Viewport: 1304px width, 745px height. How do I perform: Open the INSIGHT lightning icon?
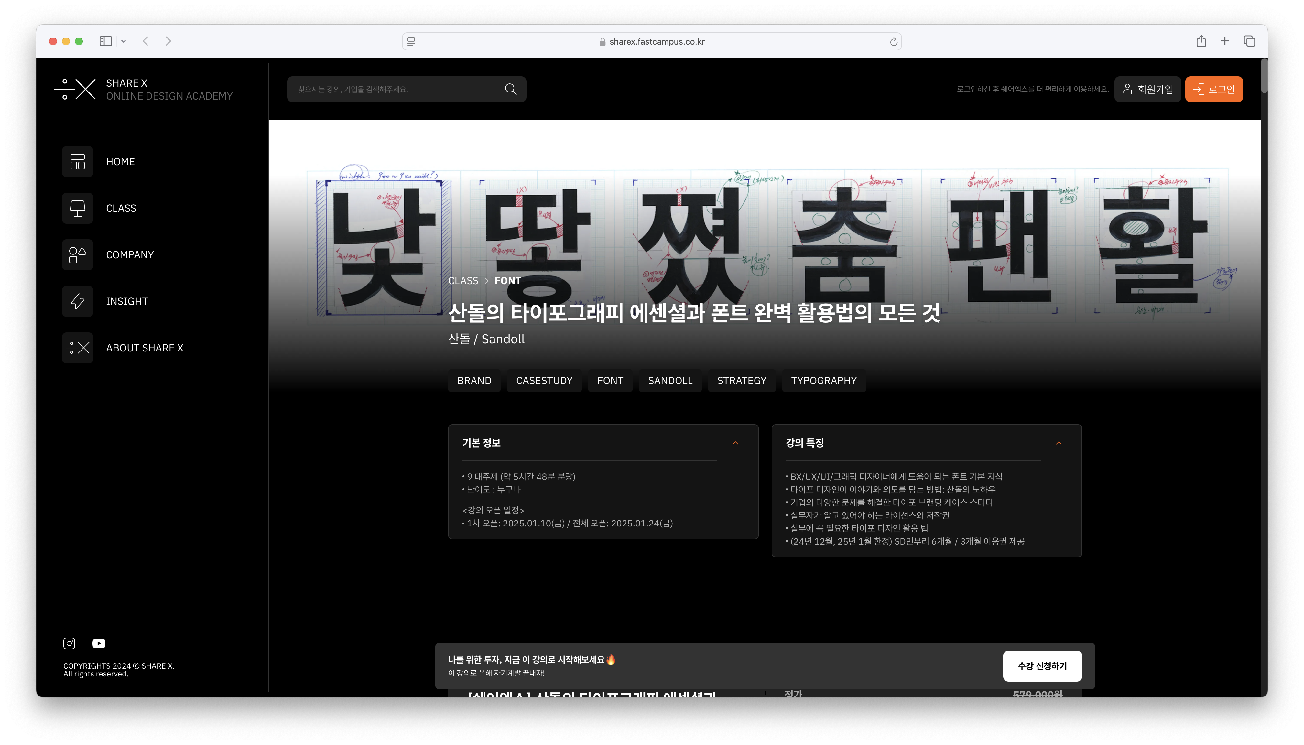pyautogui.click(x=77, y=301)
